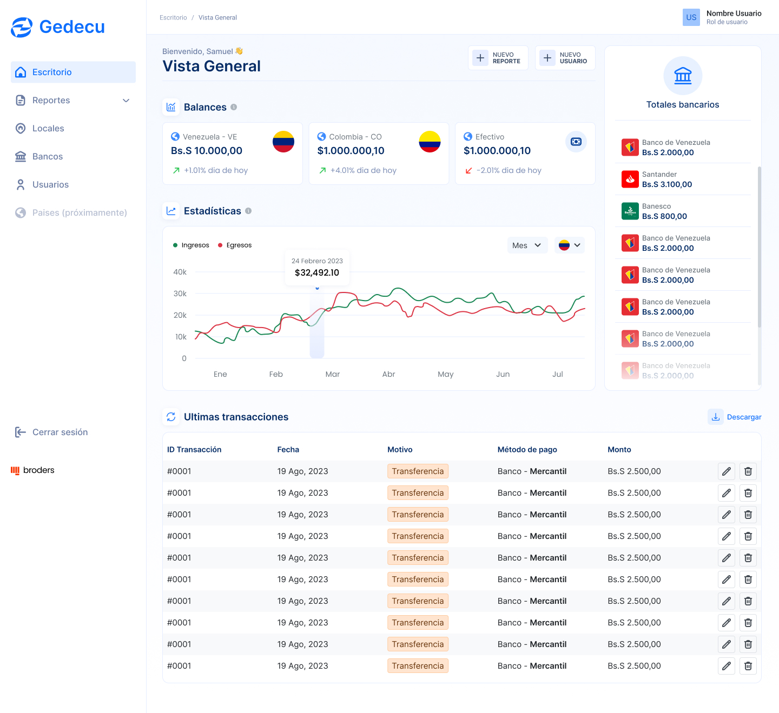Click the cash icon on Efectivo card

tap(576, 142)
